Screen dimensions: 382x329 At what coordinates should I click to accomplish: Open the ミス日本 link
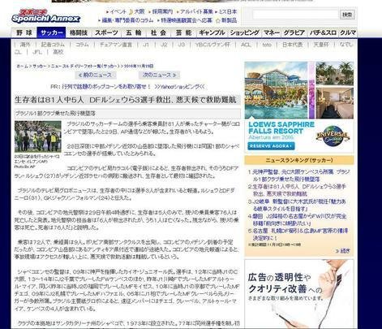(228, 12)
